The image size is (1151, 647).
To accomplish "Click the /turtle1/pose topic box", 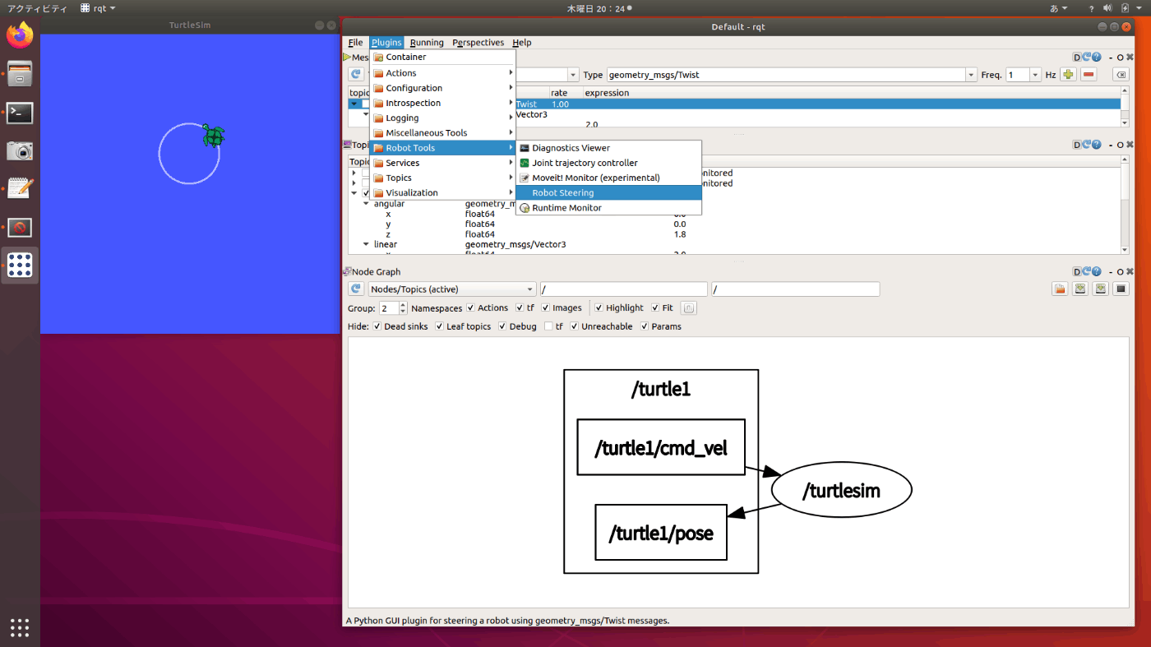I will (x=661, y=532).
